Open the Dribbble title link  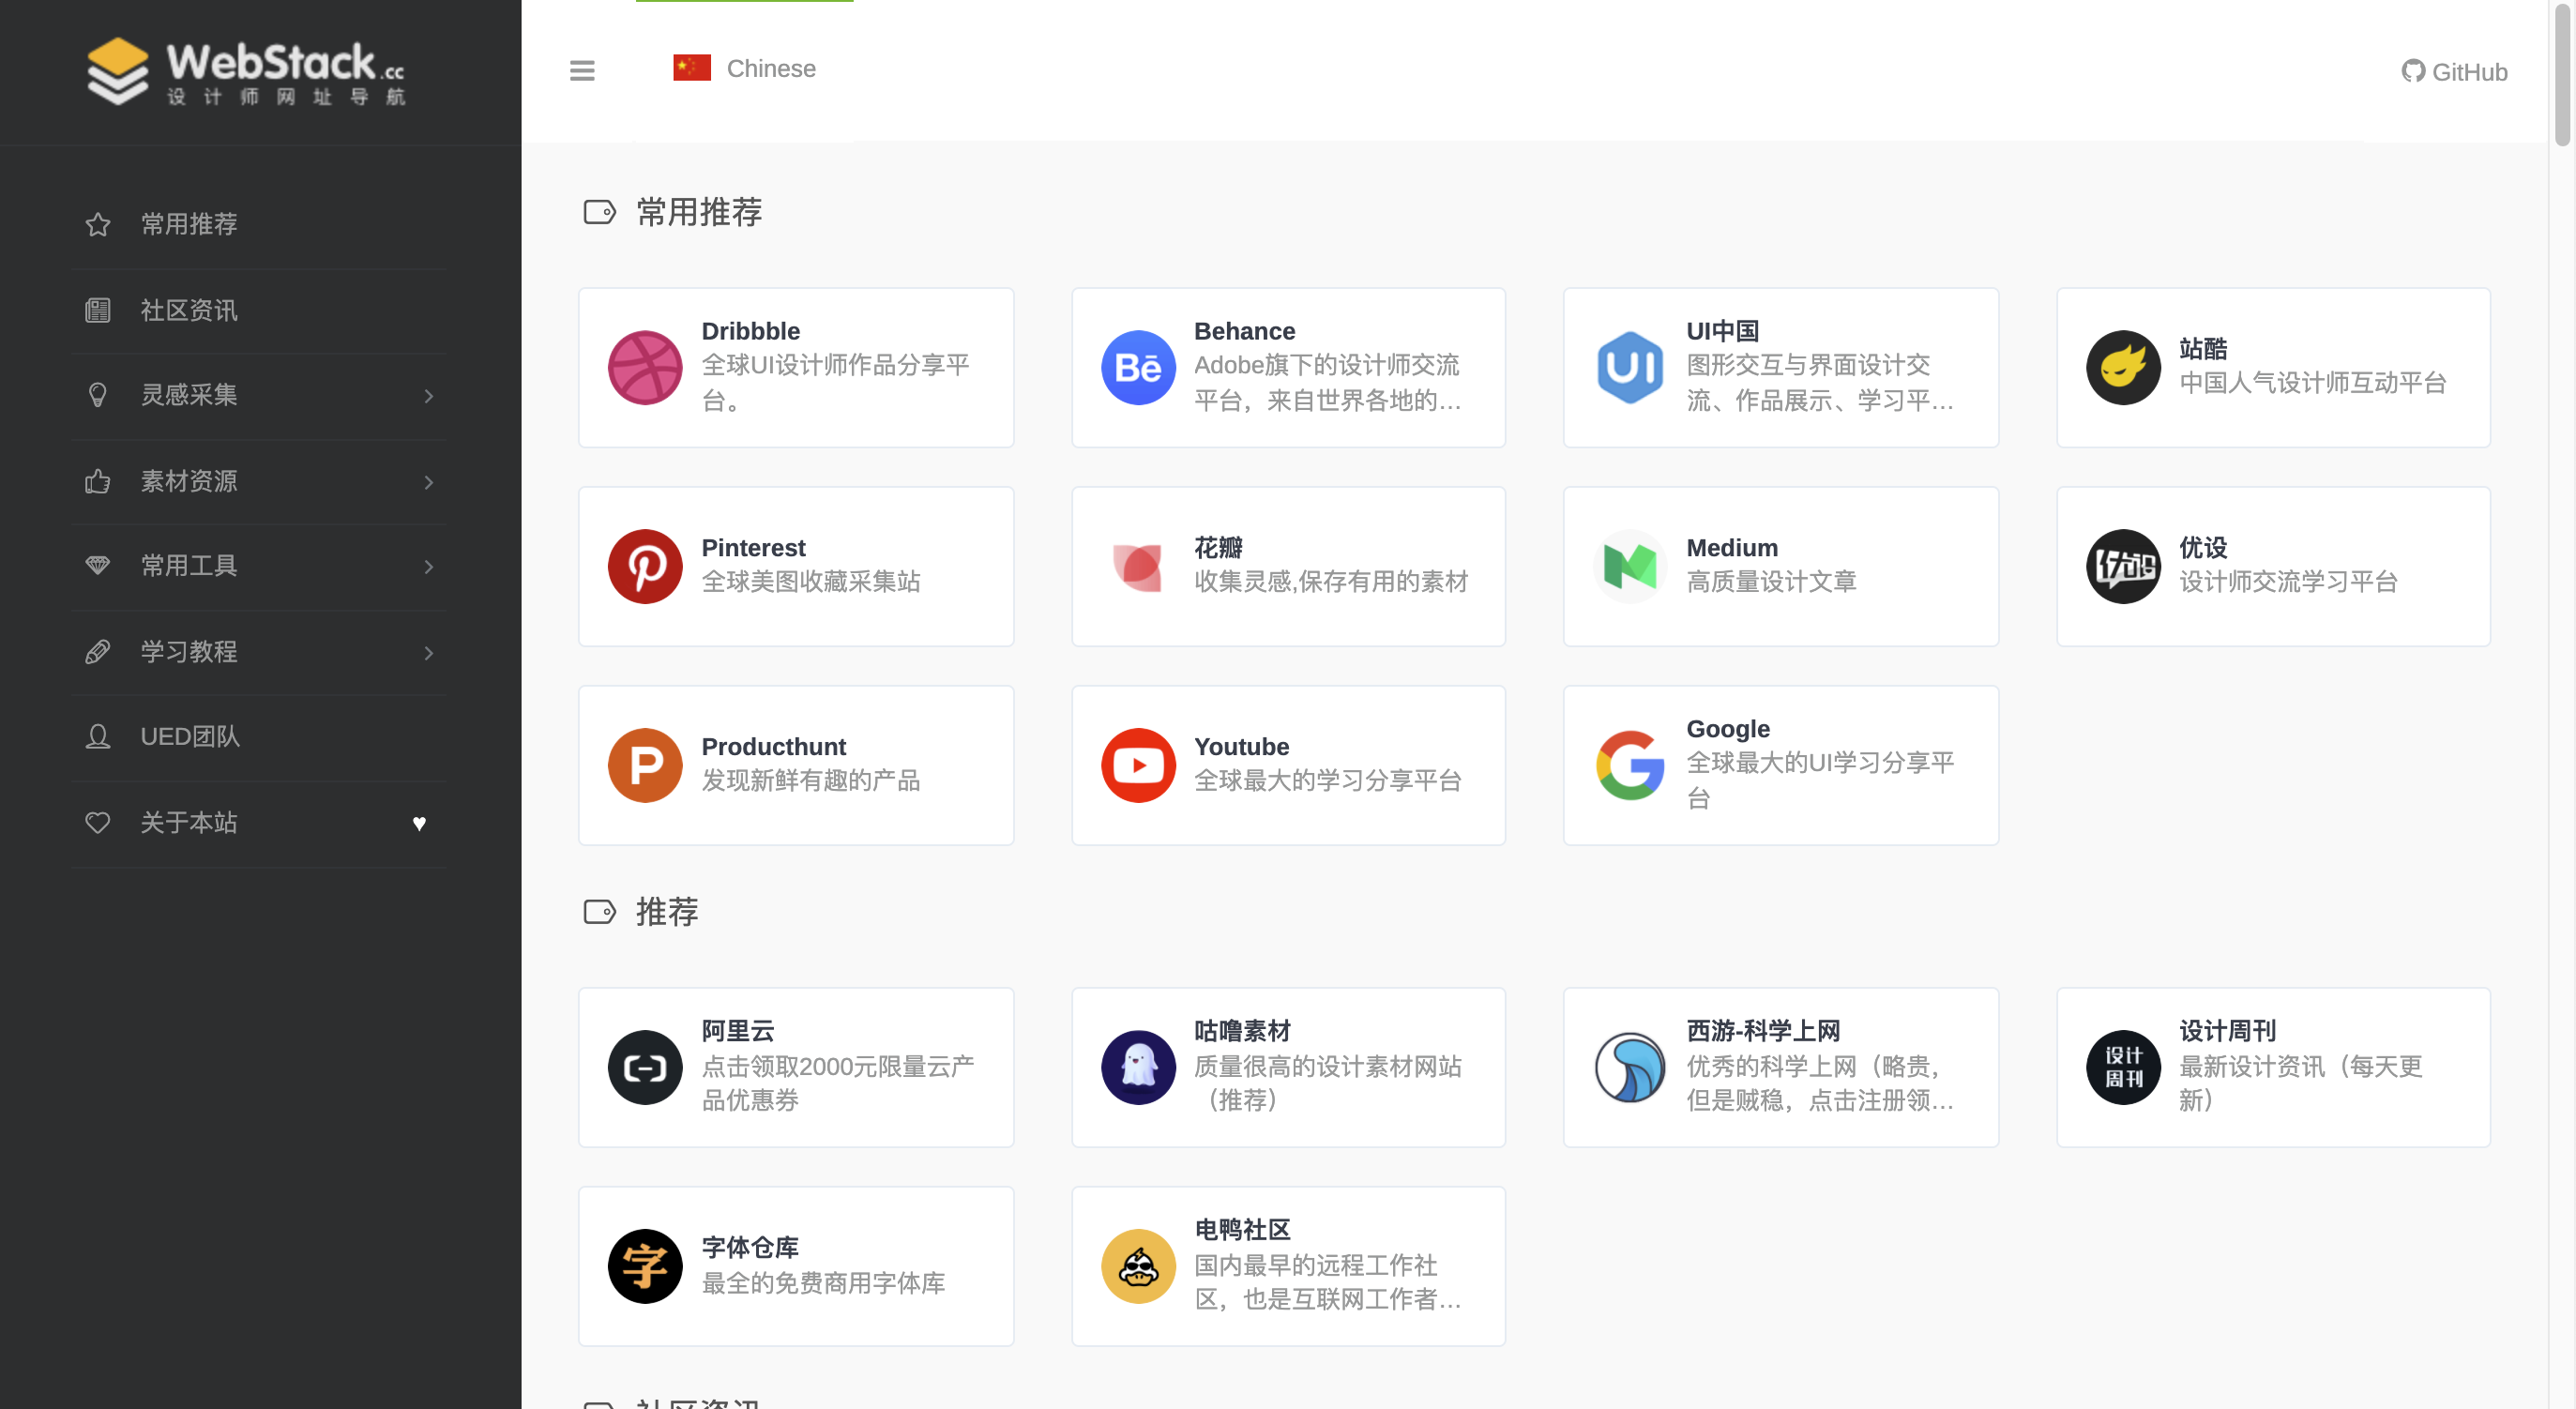click(751, 331)
